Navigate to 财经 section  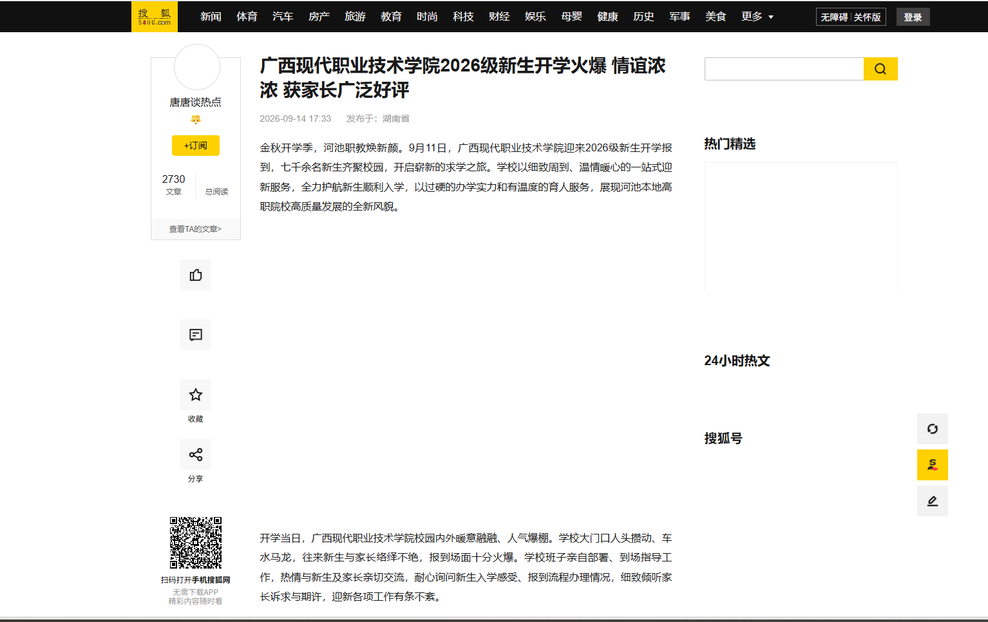click(x=499, y=17)
